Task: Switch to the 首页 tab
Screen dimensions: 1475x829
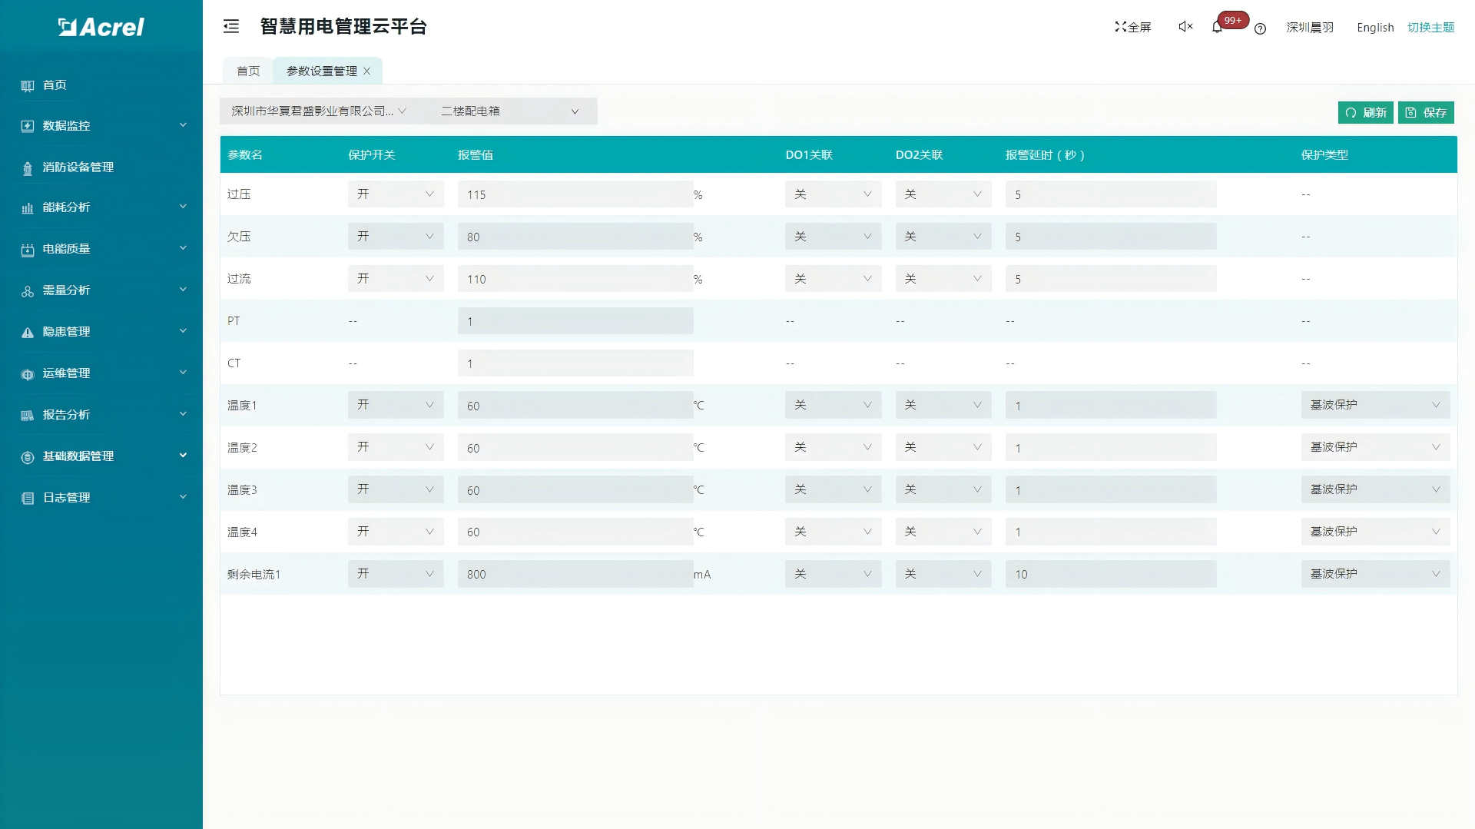Action: pos(248,71)
